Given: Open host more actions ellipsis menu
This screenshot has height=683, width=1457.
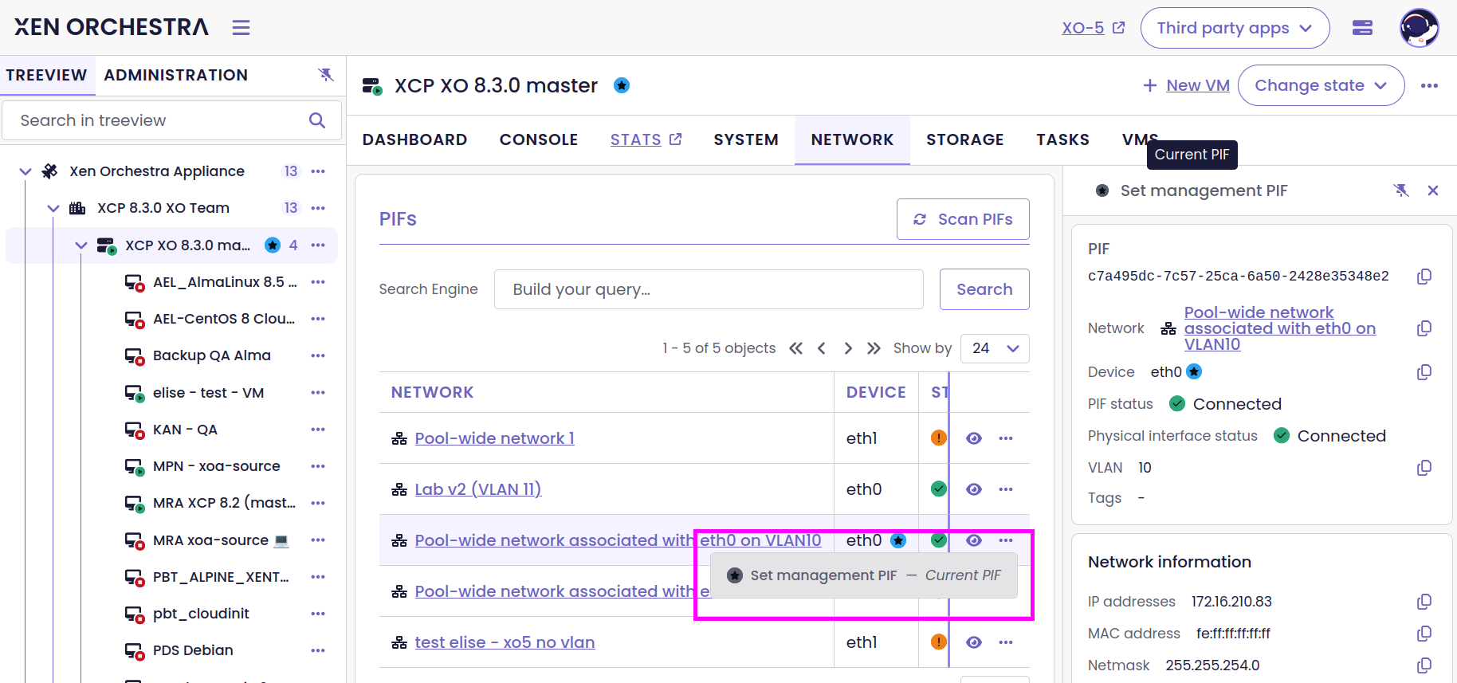Looking at the screenshot, I should point(1429,85).
